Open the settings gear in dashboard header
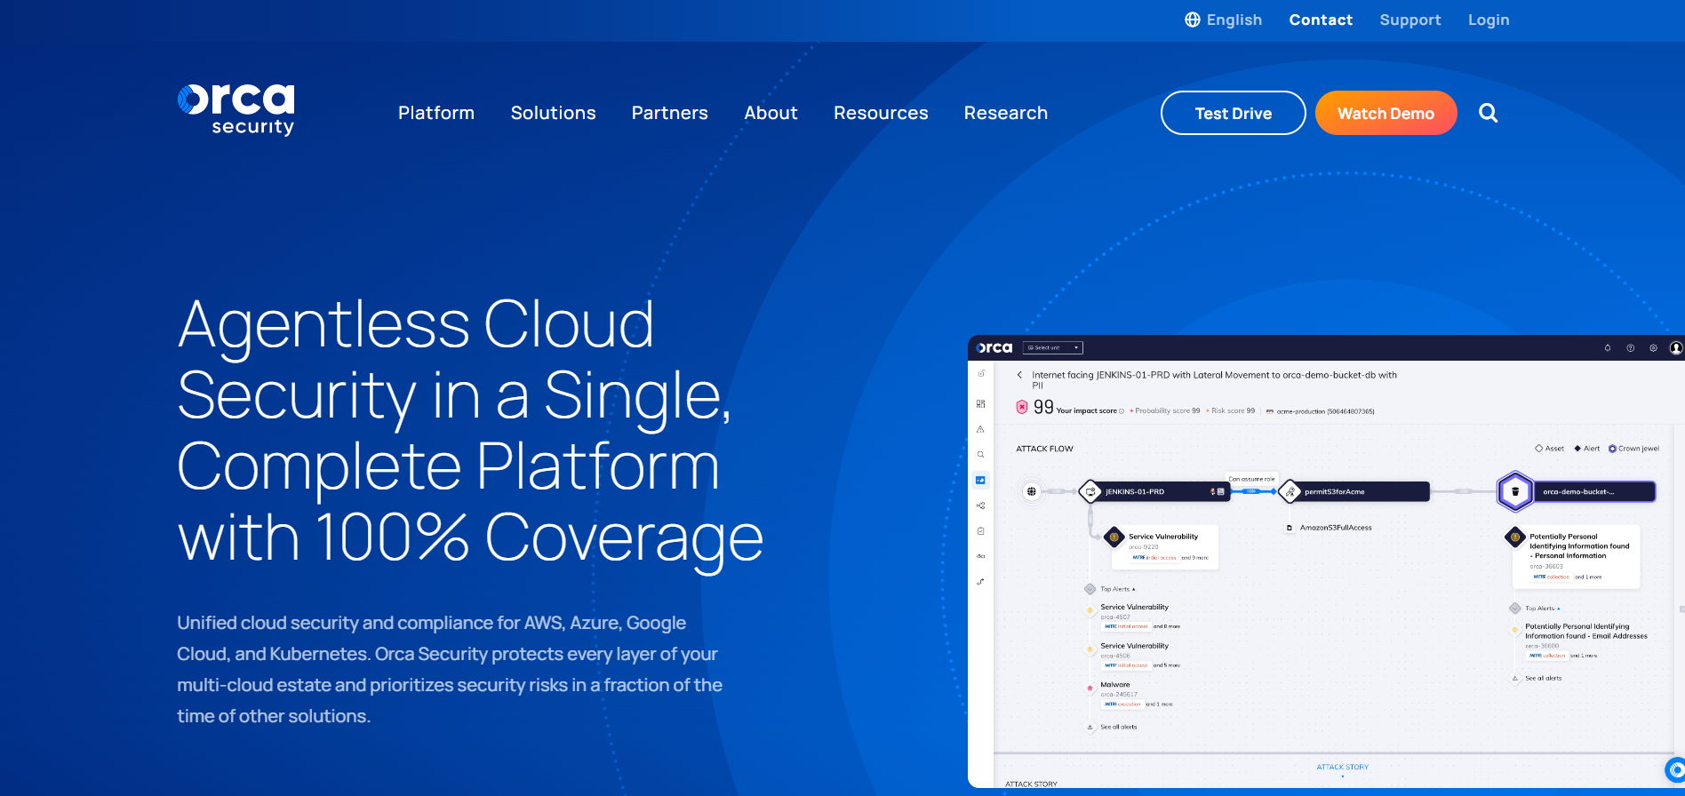This screenshot has width=1685, height=796. 1653,348
